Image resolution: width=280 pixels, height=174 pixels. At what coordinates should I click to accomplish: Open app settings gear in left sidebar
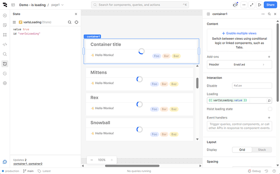click(5, 83)
